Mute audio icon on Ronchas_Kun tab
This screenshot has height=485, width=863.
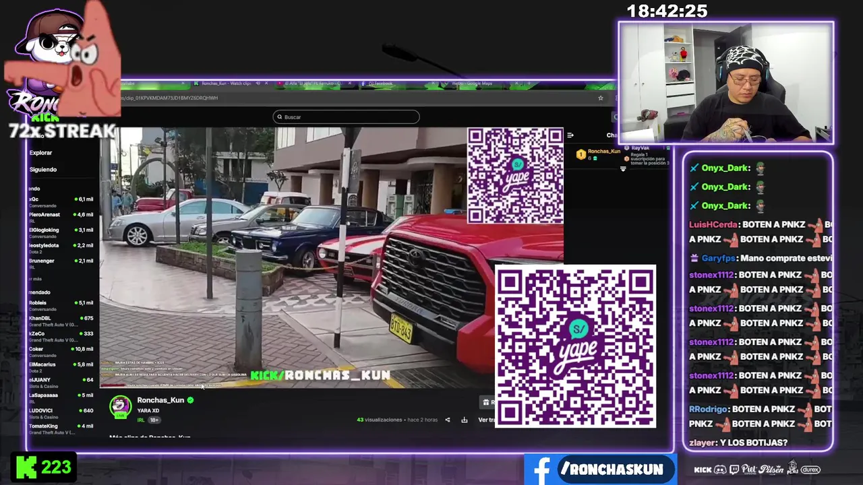click(258, 84)
